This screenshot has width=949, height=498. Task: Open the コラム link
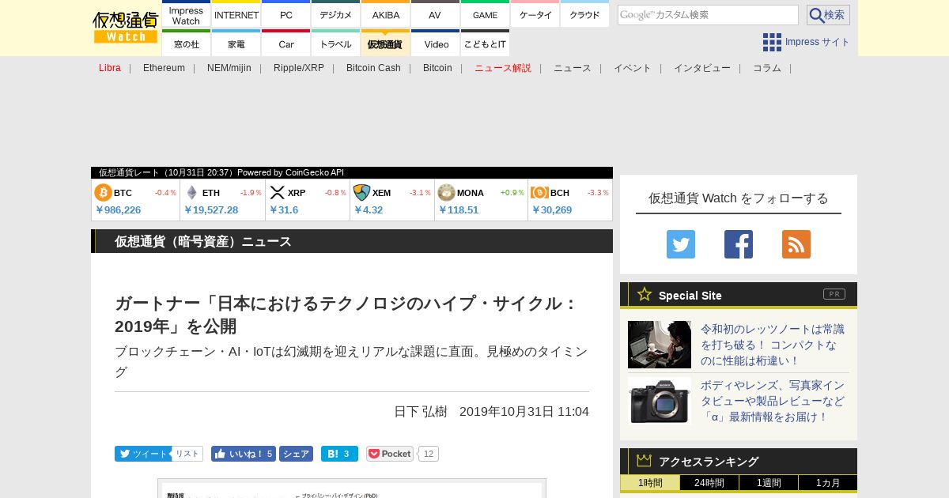point(767,68)
